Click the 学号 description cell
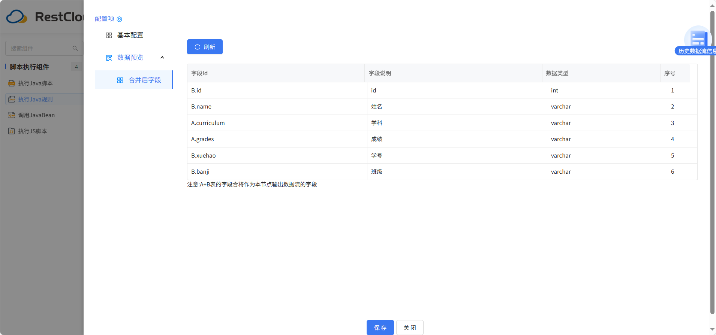 click(x=457, y=155)
